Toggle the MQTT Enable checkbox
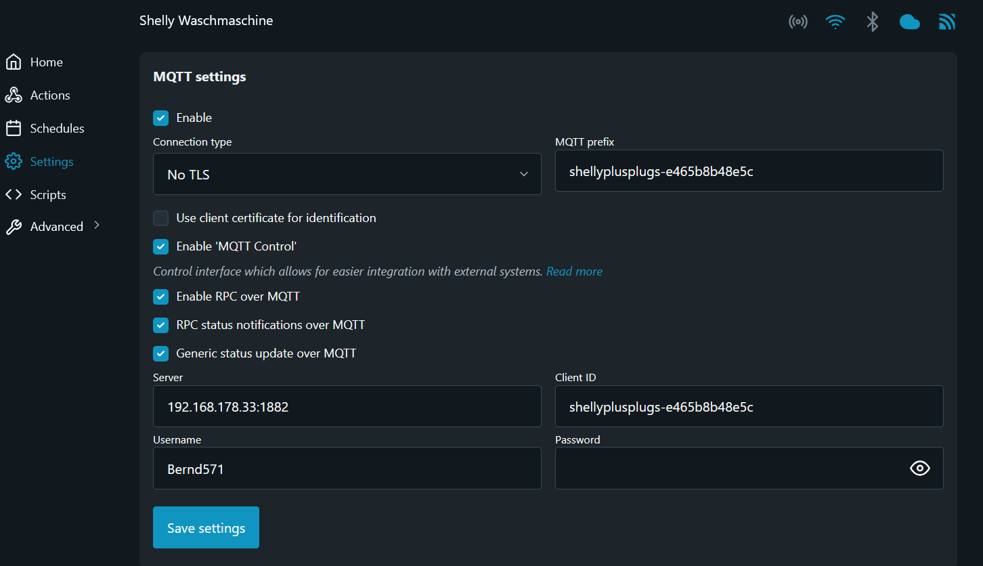Viewport: 983px width, 566px height. [160, 118]
